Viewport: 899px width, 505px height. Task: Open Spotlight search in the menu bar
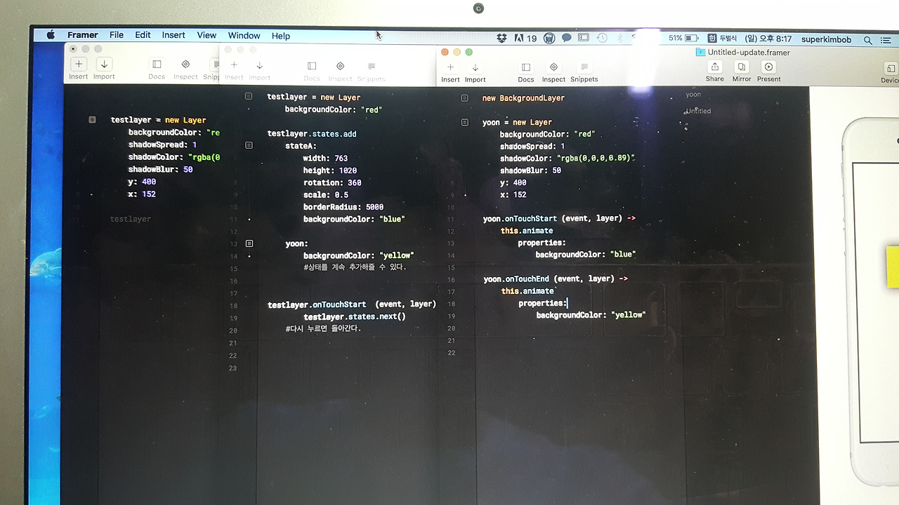[868, 40]
